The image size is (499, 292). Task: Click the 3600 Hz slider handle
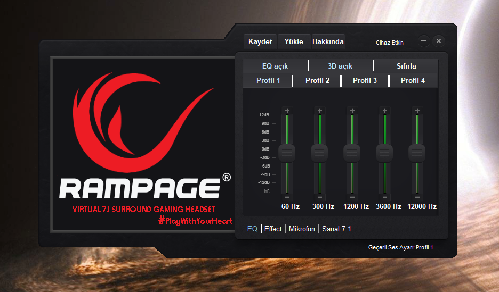coord(384,153)
